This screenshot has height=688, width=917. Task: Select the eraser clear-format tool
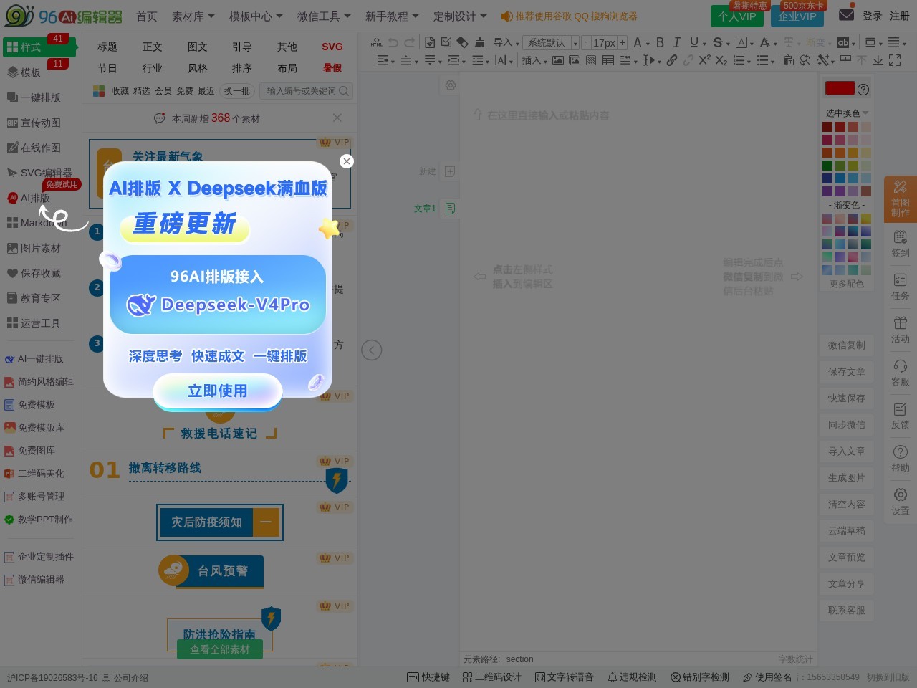coord(463,42)
